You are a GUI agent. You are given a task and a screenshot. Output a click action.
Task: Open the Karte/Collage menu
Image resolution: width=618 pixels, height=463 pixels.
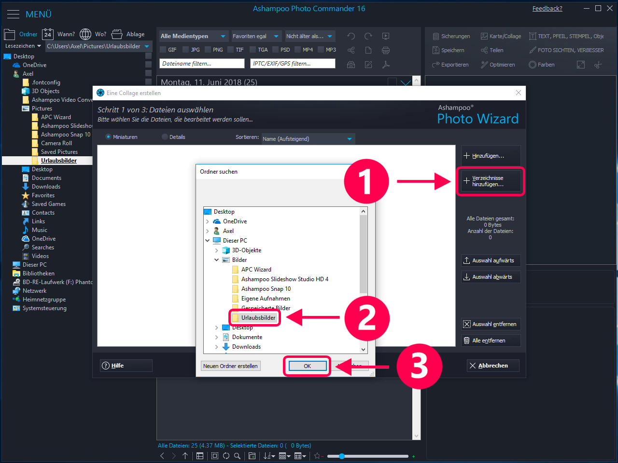501,36
